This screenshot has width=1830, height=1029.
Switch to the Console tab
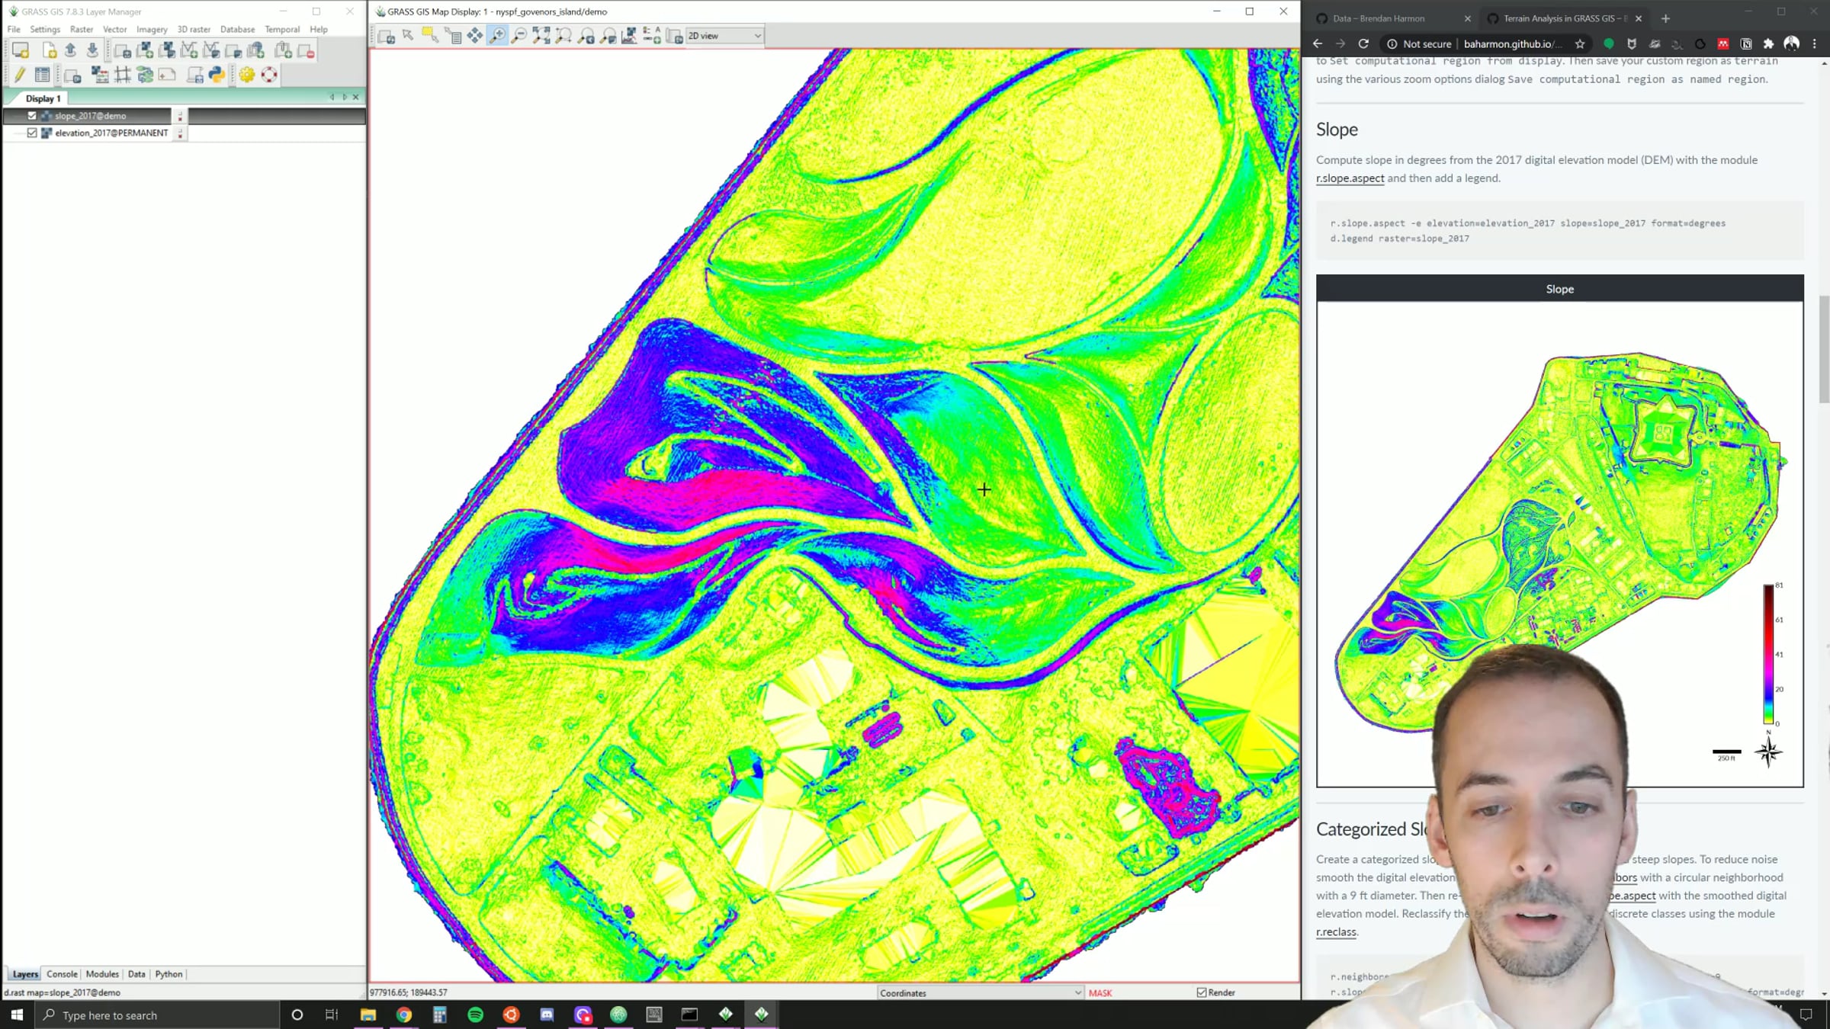click(62, 974)
